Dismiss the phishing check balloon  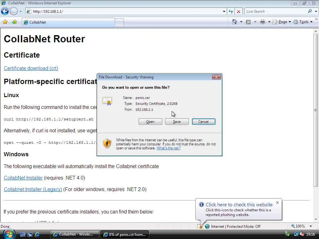click(x=277, y=203)
